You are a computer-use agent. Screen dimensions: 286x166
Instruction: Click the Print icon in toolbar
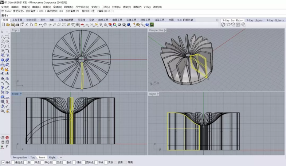coord(17,24)
